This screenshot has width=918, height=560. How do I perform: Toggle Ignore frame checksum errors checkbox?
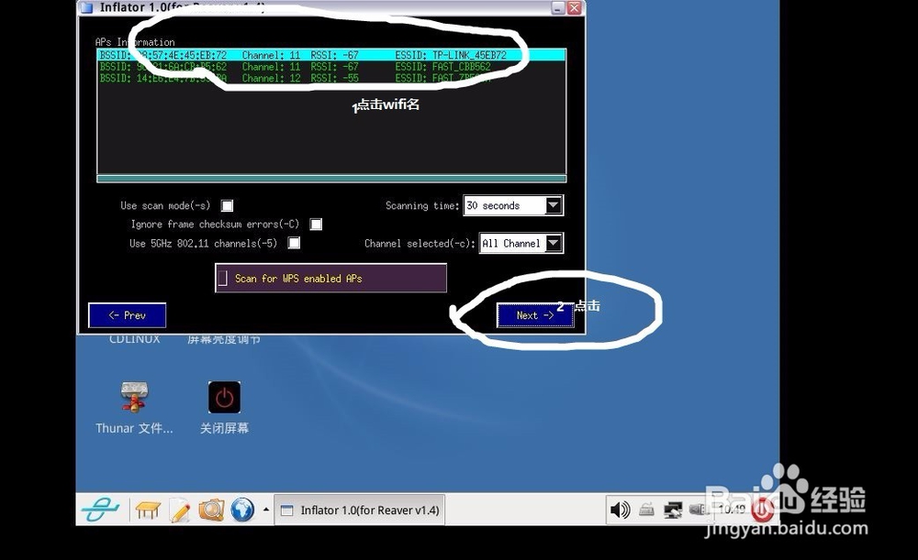coord(316,225)
